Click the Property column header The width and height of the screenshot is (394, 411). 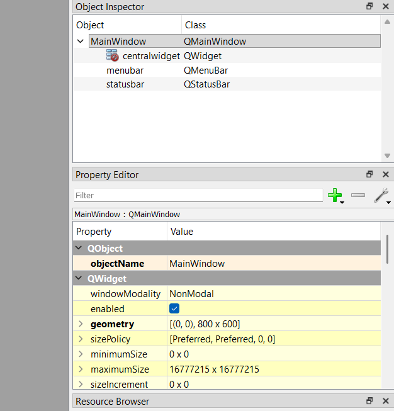[120, 232]
